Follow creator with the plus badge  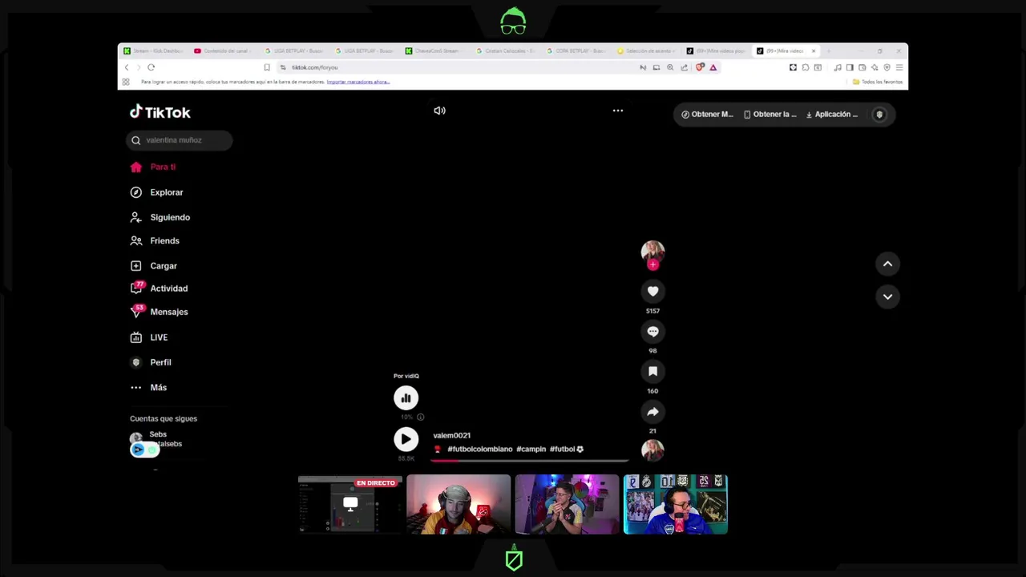point(652,264)
